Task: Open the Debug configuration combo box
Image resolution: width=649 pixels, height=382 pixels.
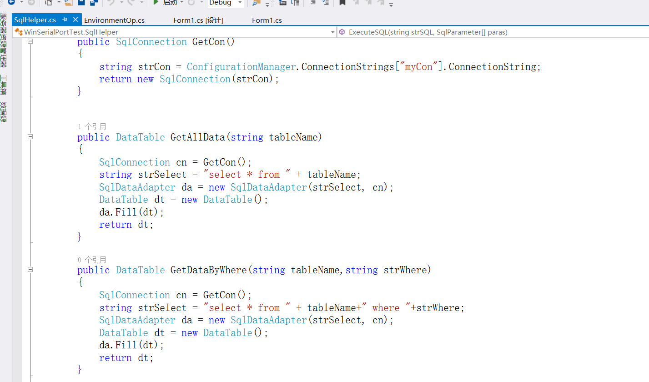Action: coord(226,3)
